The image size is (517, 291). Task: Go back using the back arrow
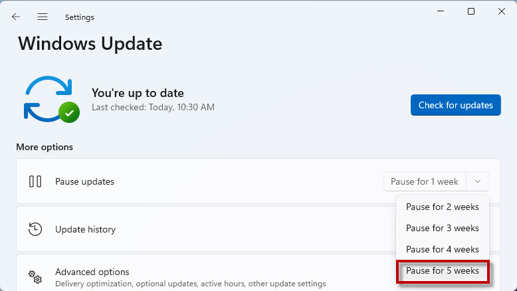tap(16, 17)
